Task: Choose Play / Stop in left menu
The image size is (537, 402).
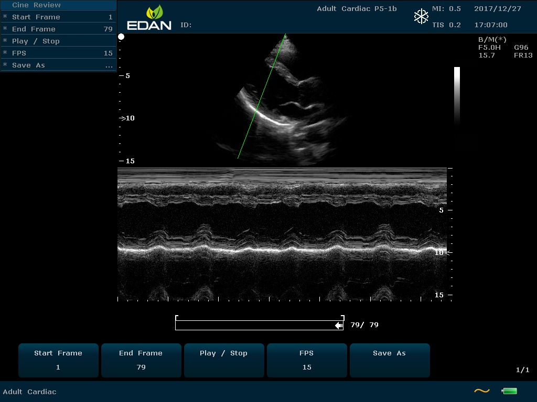Action: [x=58, y=41]
